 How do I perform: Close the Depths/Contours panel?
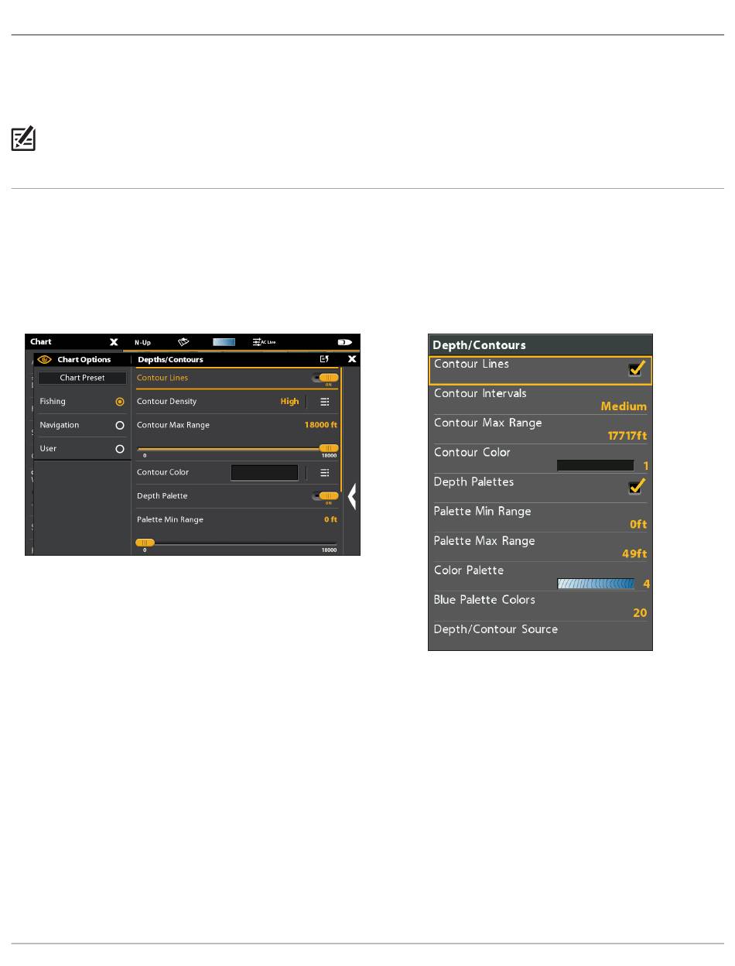[x=352, y=360]
